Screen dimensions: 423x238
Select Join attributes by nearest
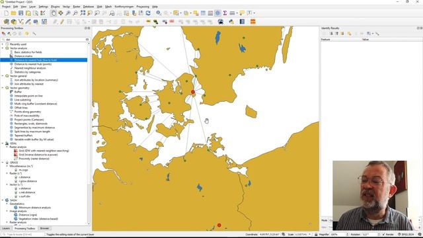coord(28,84)
